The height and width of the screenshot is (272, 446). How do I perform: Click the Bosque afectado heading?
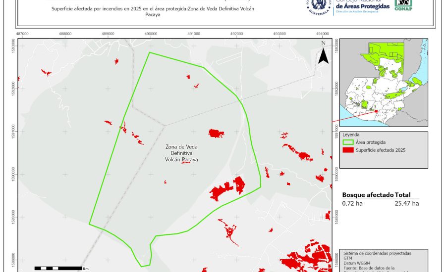tap(368, 195)
